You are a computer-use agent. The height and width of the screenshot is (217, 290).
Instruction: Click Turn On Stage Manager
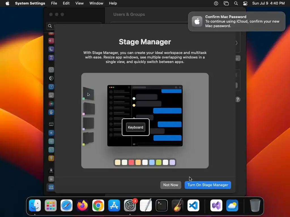208,185
